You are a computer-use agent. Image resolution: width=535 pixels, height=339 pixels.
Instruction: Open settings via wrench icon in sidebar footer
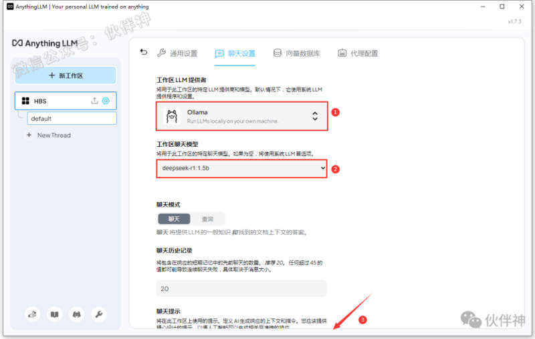(x=98, y=314)
